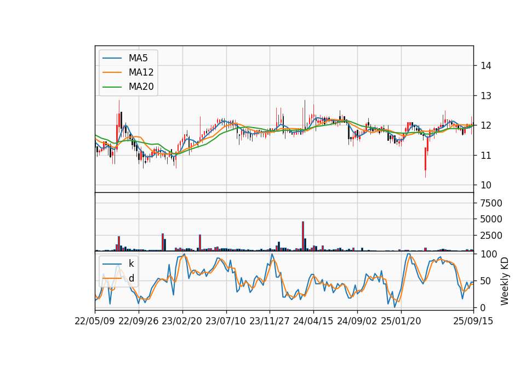Click the price axis value 14
This screenshot has width=526, height=378.
pos(486,66)
